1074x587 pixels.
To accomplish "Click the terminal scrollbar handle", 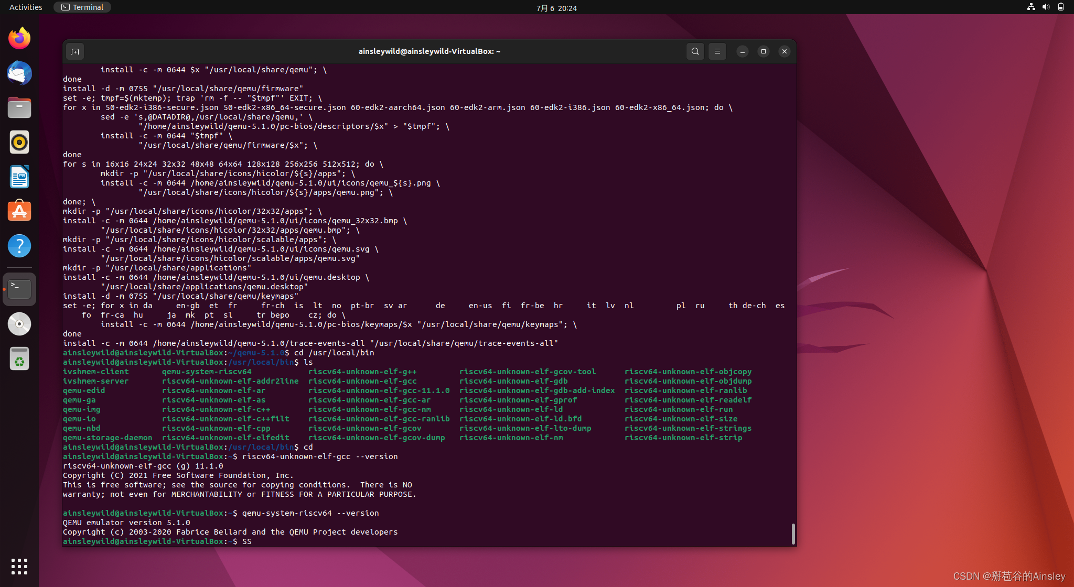I will point(793,534).
